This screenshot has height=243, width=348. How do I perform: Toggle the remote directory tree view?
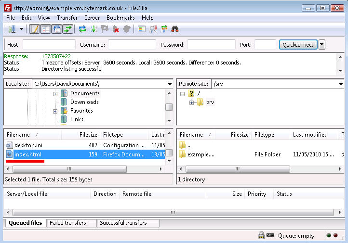(57, 29)
